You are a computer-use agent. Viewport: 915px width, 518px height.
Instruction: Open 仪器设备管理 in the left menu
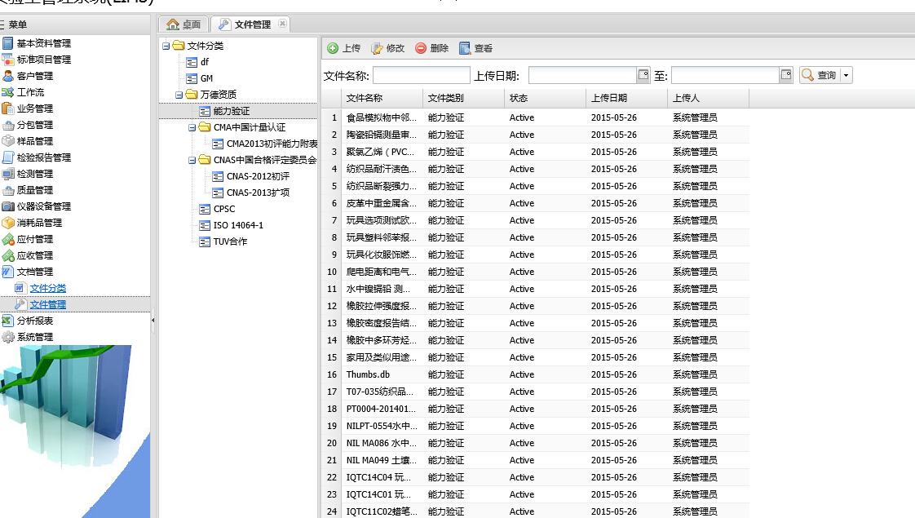pyautogui.click(x=43, y=206)
